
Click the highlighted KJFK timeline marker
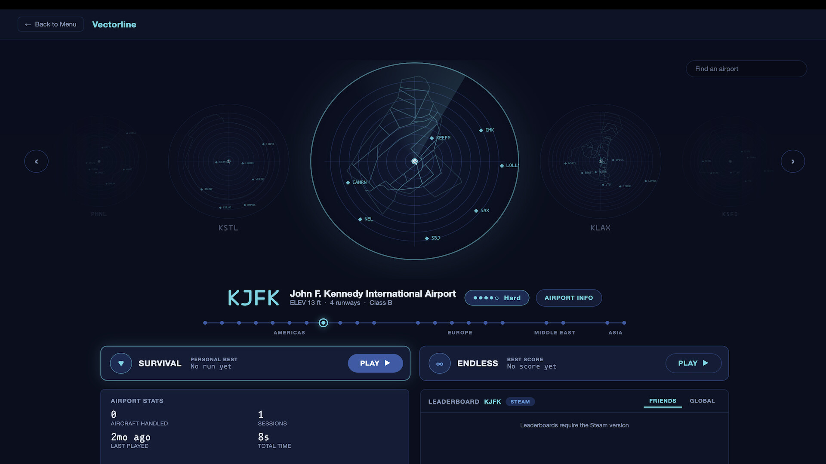pyautogui.click(x=324, y=323)
